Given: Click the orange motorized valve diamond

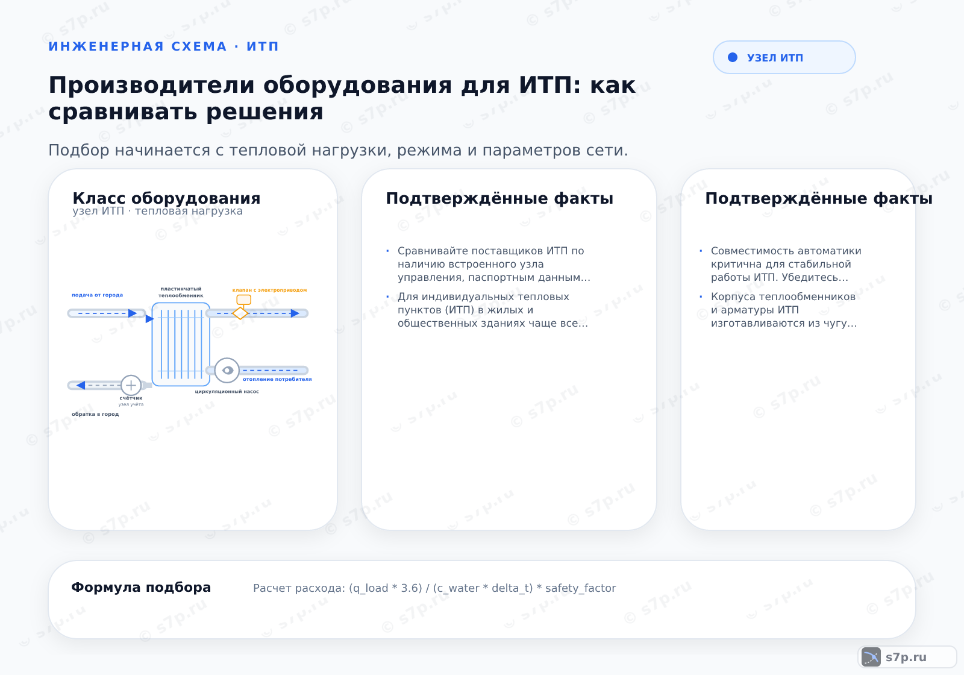Looking at the screenshot, I should (x=240, y=313).
